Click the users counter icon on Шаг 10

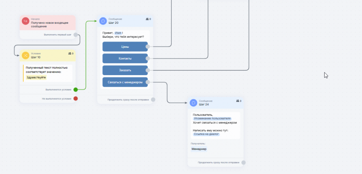click(x=70, y=53)
